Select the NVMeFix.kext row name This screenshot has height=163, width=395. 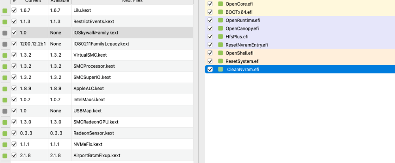[x=88, y=144]
